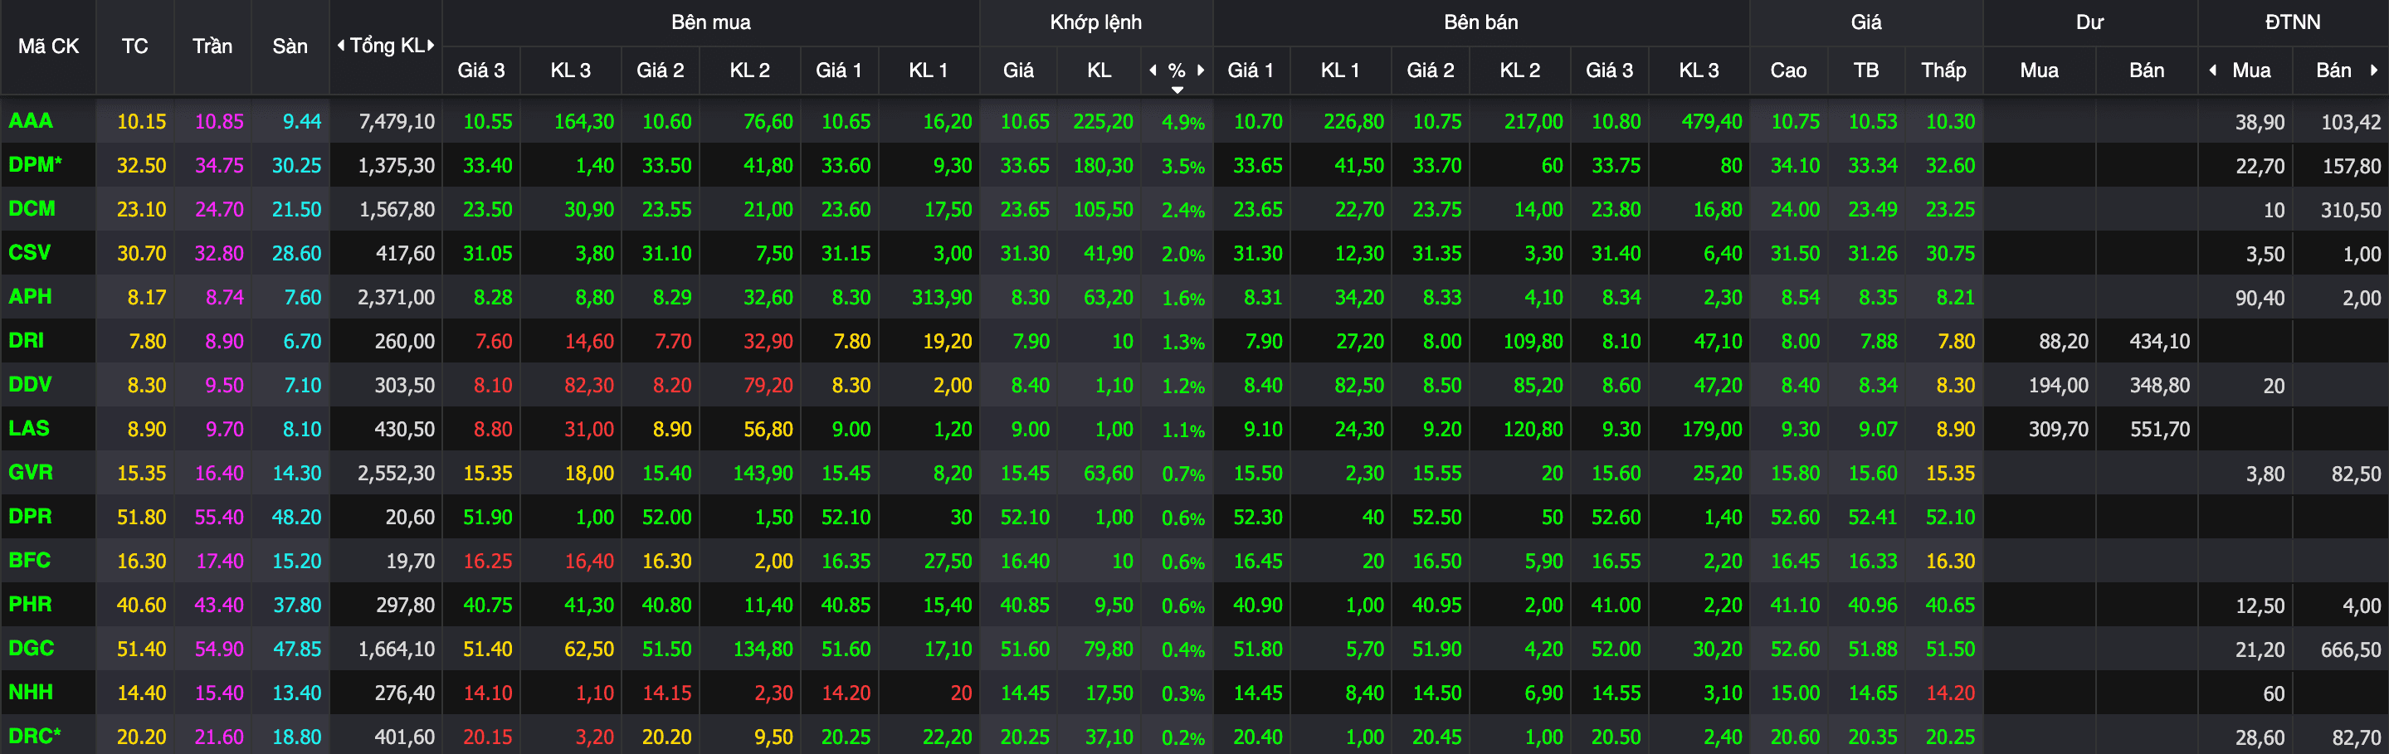2389x754 pixels.
Task: Select the GVR ticker
Action: 31,472
